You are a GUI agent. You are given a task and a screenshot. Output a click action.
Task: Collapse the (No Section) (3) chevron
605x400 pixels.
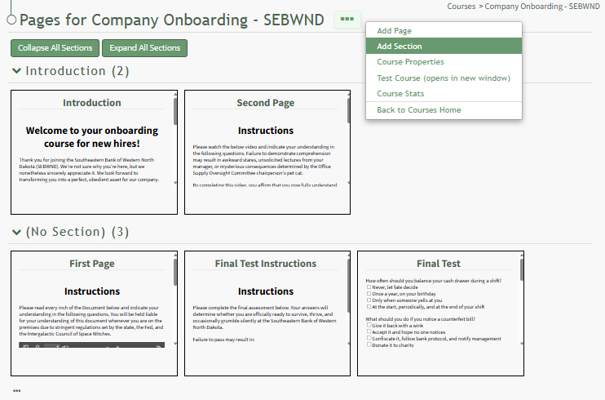coord(16,232)
